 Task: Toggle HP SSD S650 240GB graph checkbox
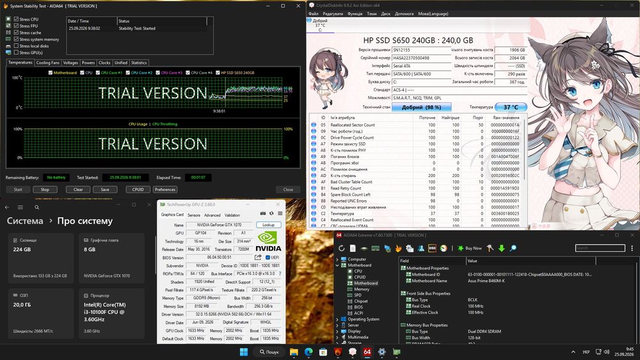click(x=218, y=72)
